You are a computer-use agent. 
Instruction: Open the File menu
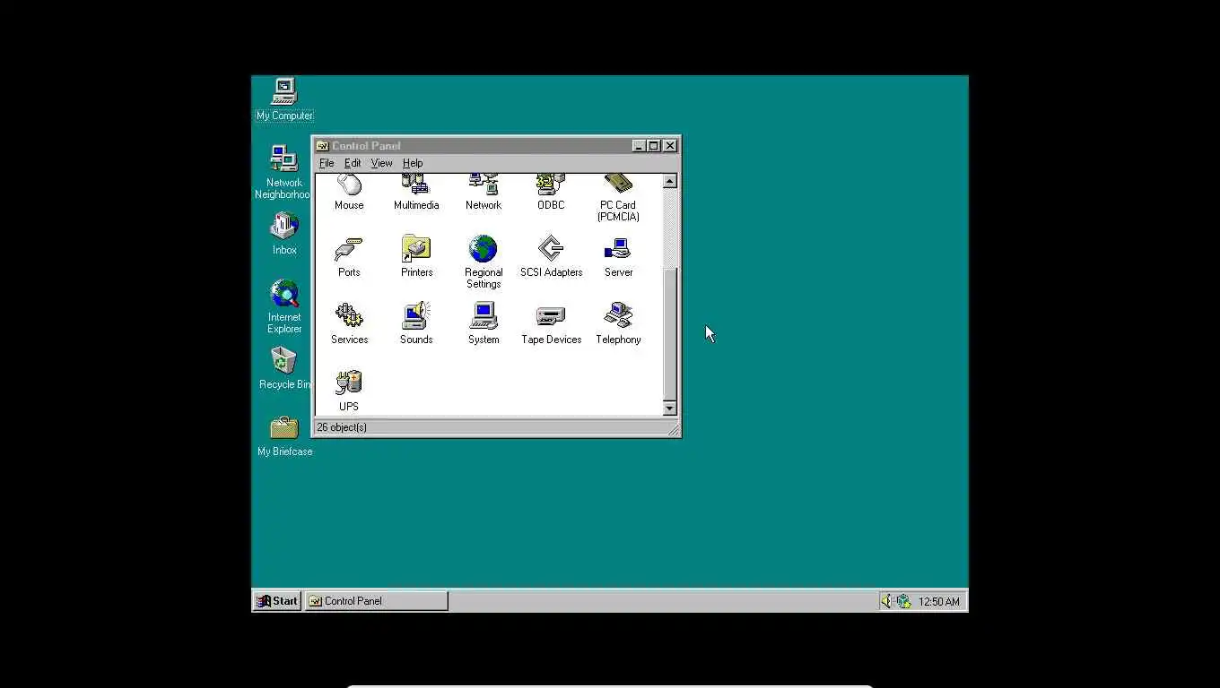coord(327,163)
